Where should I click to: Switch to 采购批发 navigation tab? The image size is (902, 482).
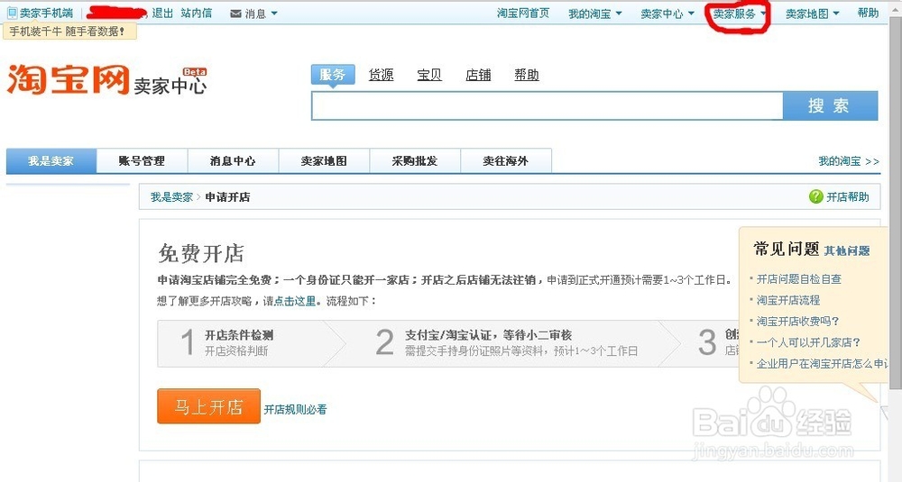[x=415, y=161]
